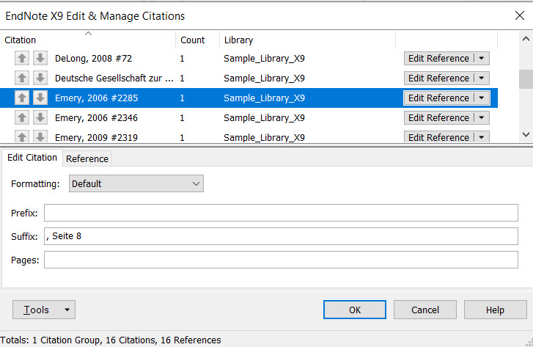Image resolution: width=533 pixels, height=347 pixels.
Task: Move DeLong, 2008 #72 citation down
Action: pos(40,59)
